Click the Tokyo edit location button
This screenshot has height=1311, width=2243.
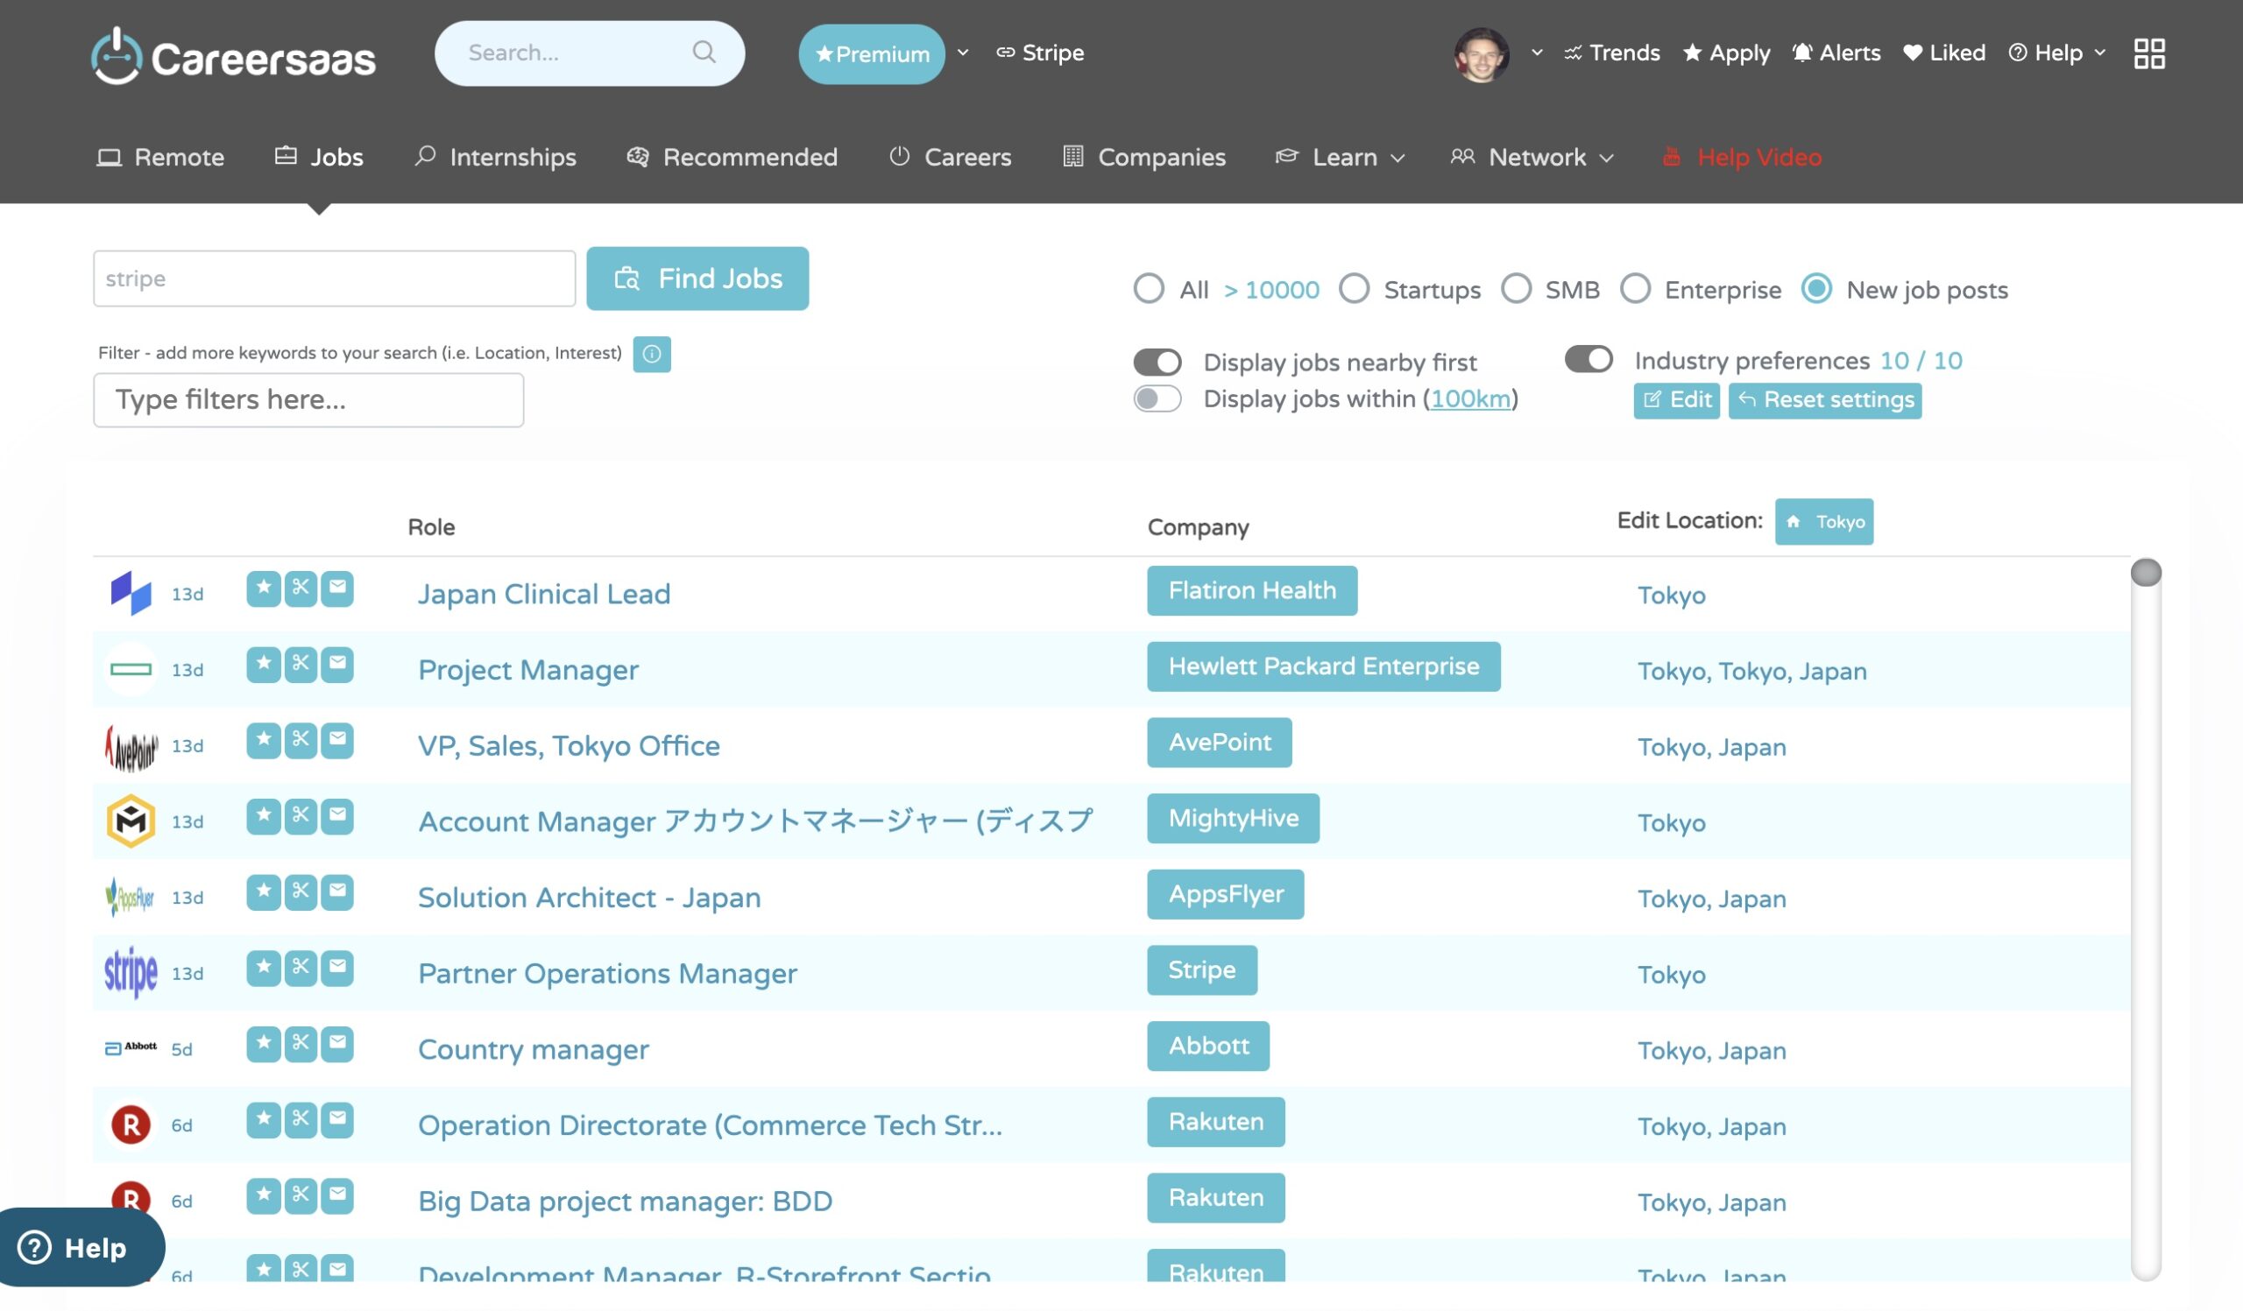click(1823, 521)
